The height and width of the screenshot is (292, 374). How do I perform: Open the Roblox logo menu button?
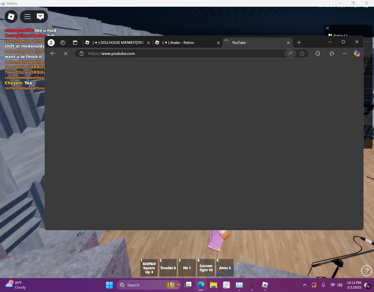point(11,17)
